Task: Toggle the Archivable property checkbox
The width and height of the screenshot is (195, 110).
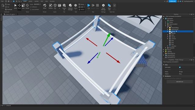Action: tap(180, 67)
